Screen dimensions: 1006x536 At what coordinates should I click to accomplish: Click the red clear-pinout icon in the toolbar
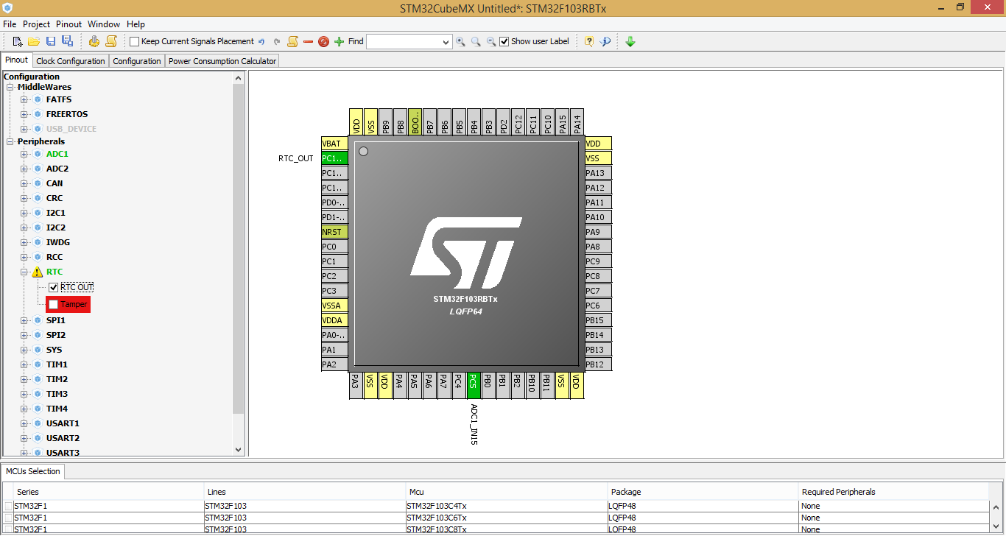(324, 41)
